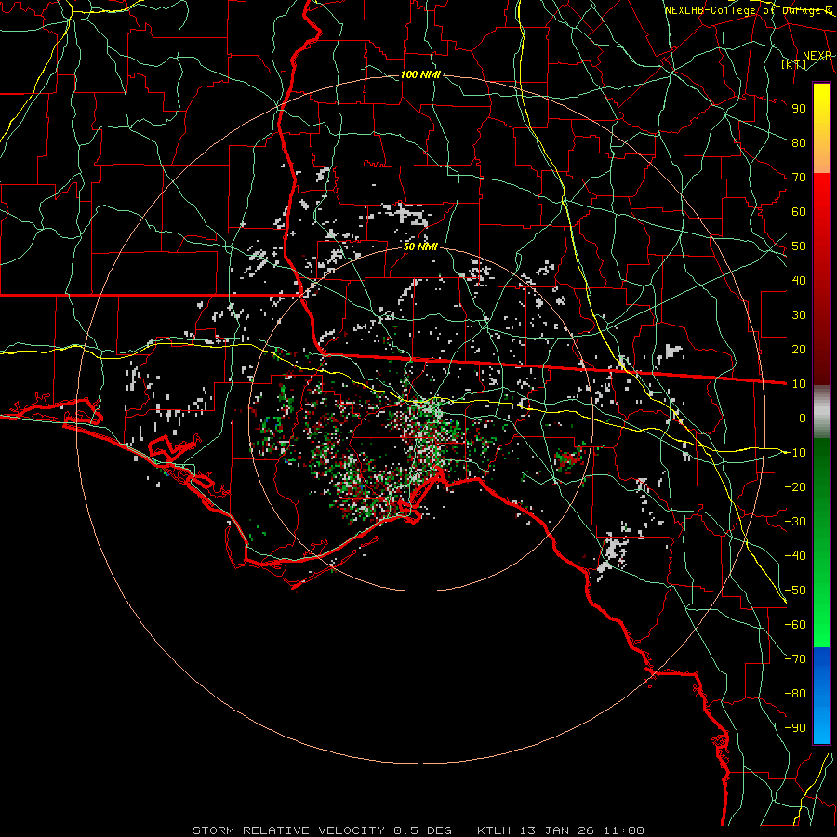The image size is (837, 837).
Task: Select the positive 10 scale value
Action: (799, 384)
